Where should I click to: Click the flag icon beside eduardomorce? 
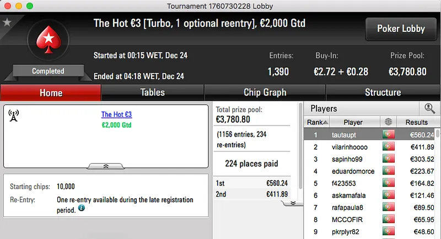389,171
